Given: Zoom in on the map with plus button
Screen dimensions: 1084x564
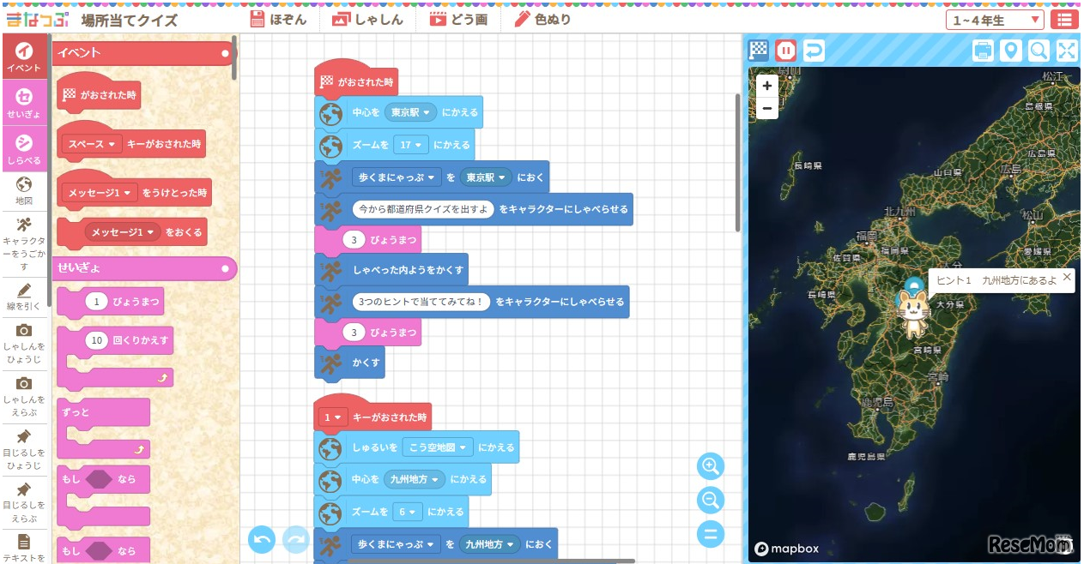Looking at the screenshot, I should [x=766, y=86].
